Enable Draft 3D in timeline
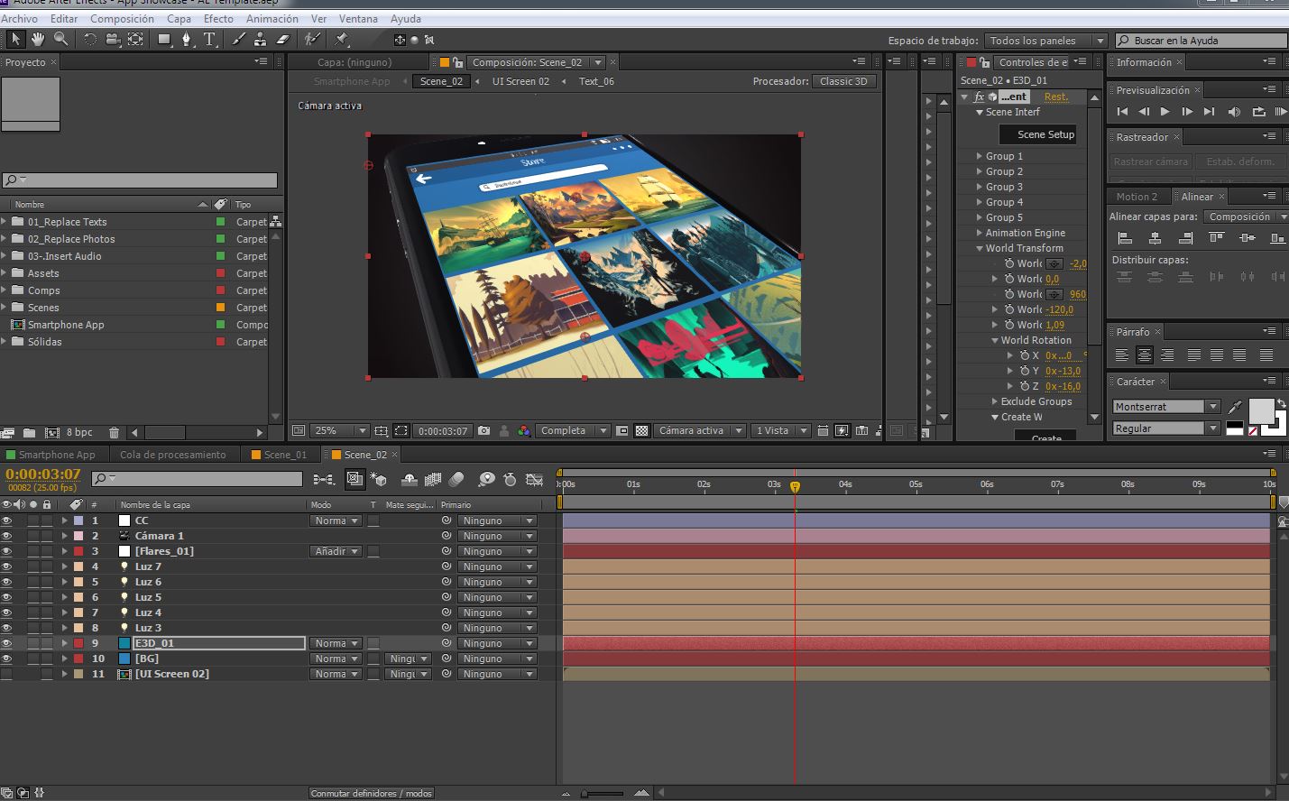The image size is (1289, 801). 379,479
